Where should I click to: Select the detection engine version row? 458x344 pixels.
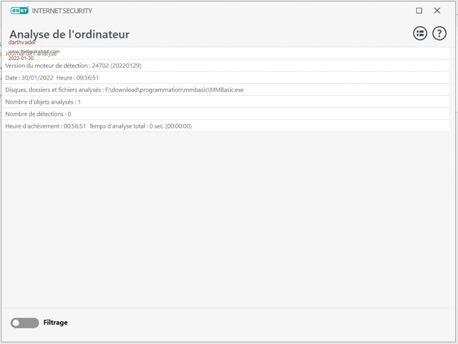click(x=73, y=66)
